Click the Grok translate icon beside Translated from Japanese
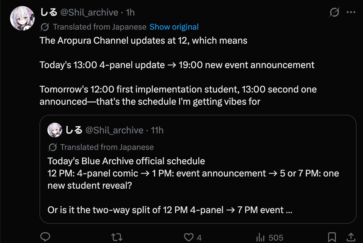Image resolution: width=363 pixels, height=243 pixels. (x=44, y=27)
